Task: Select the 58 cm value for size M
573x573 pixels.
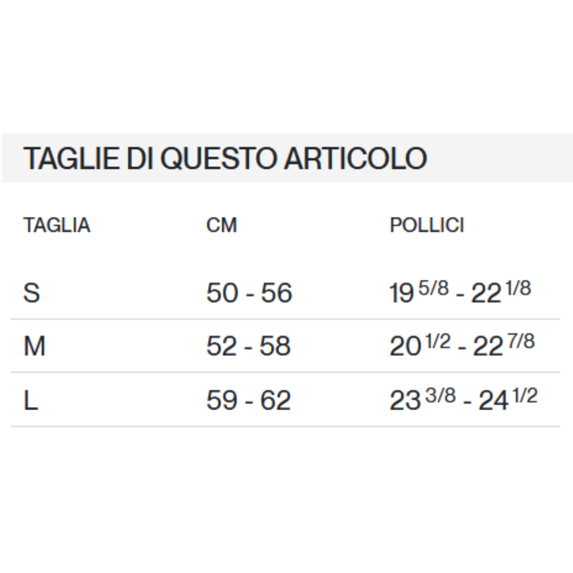Action: point(275,346)
